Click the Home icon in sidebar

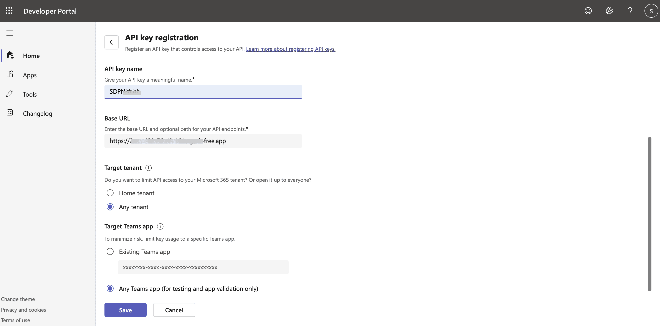[x=10, y=55]
